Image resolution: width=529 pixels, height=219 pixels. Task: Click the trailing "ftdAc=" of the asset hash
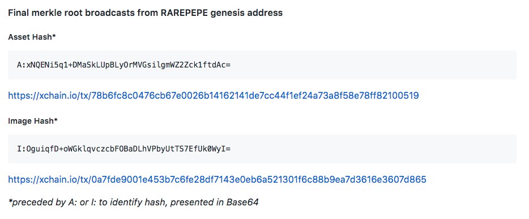[x=217, y=65]
